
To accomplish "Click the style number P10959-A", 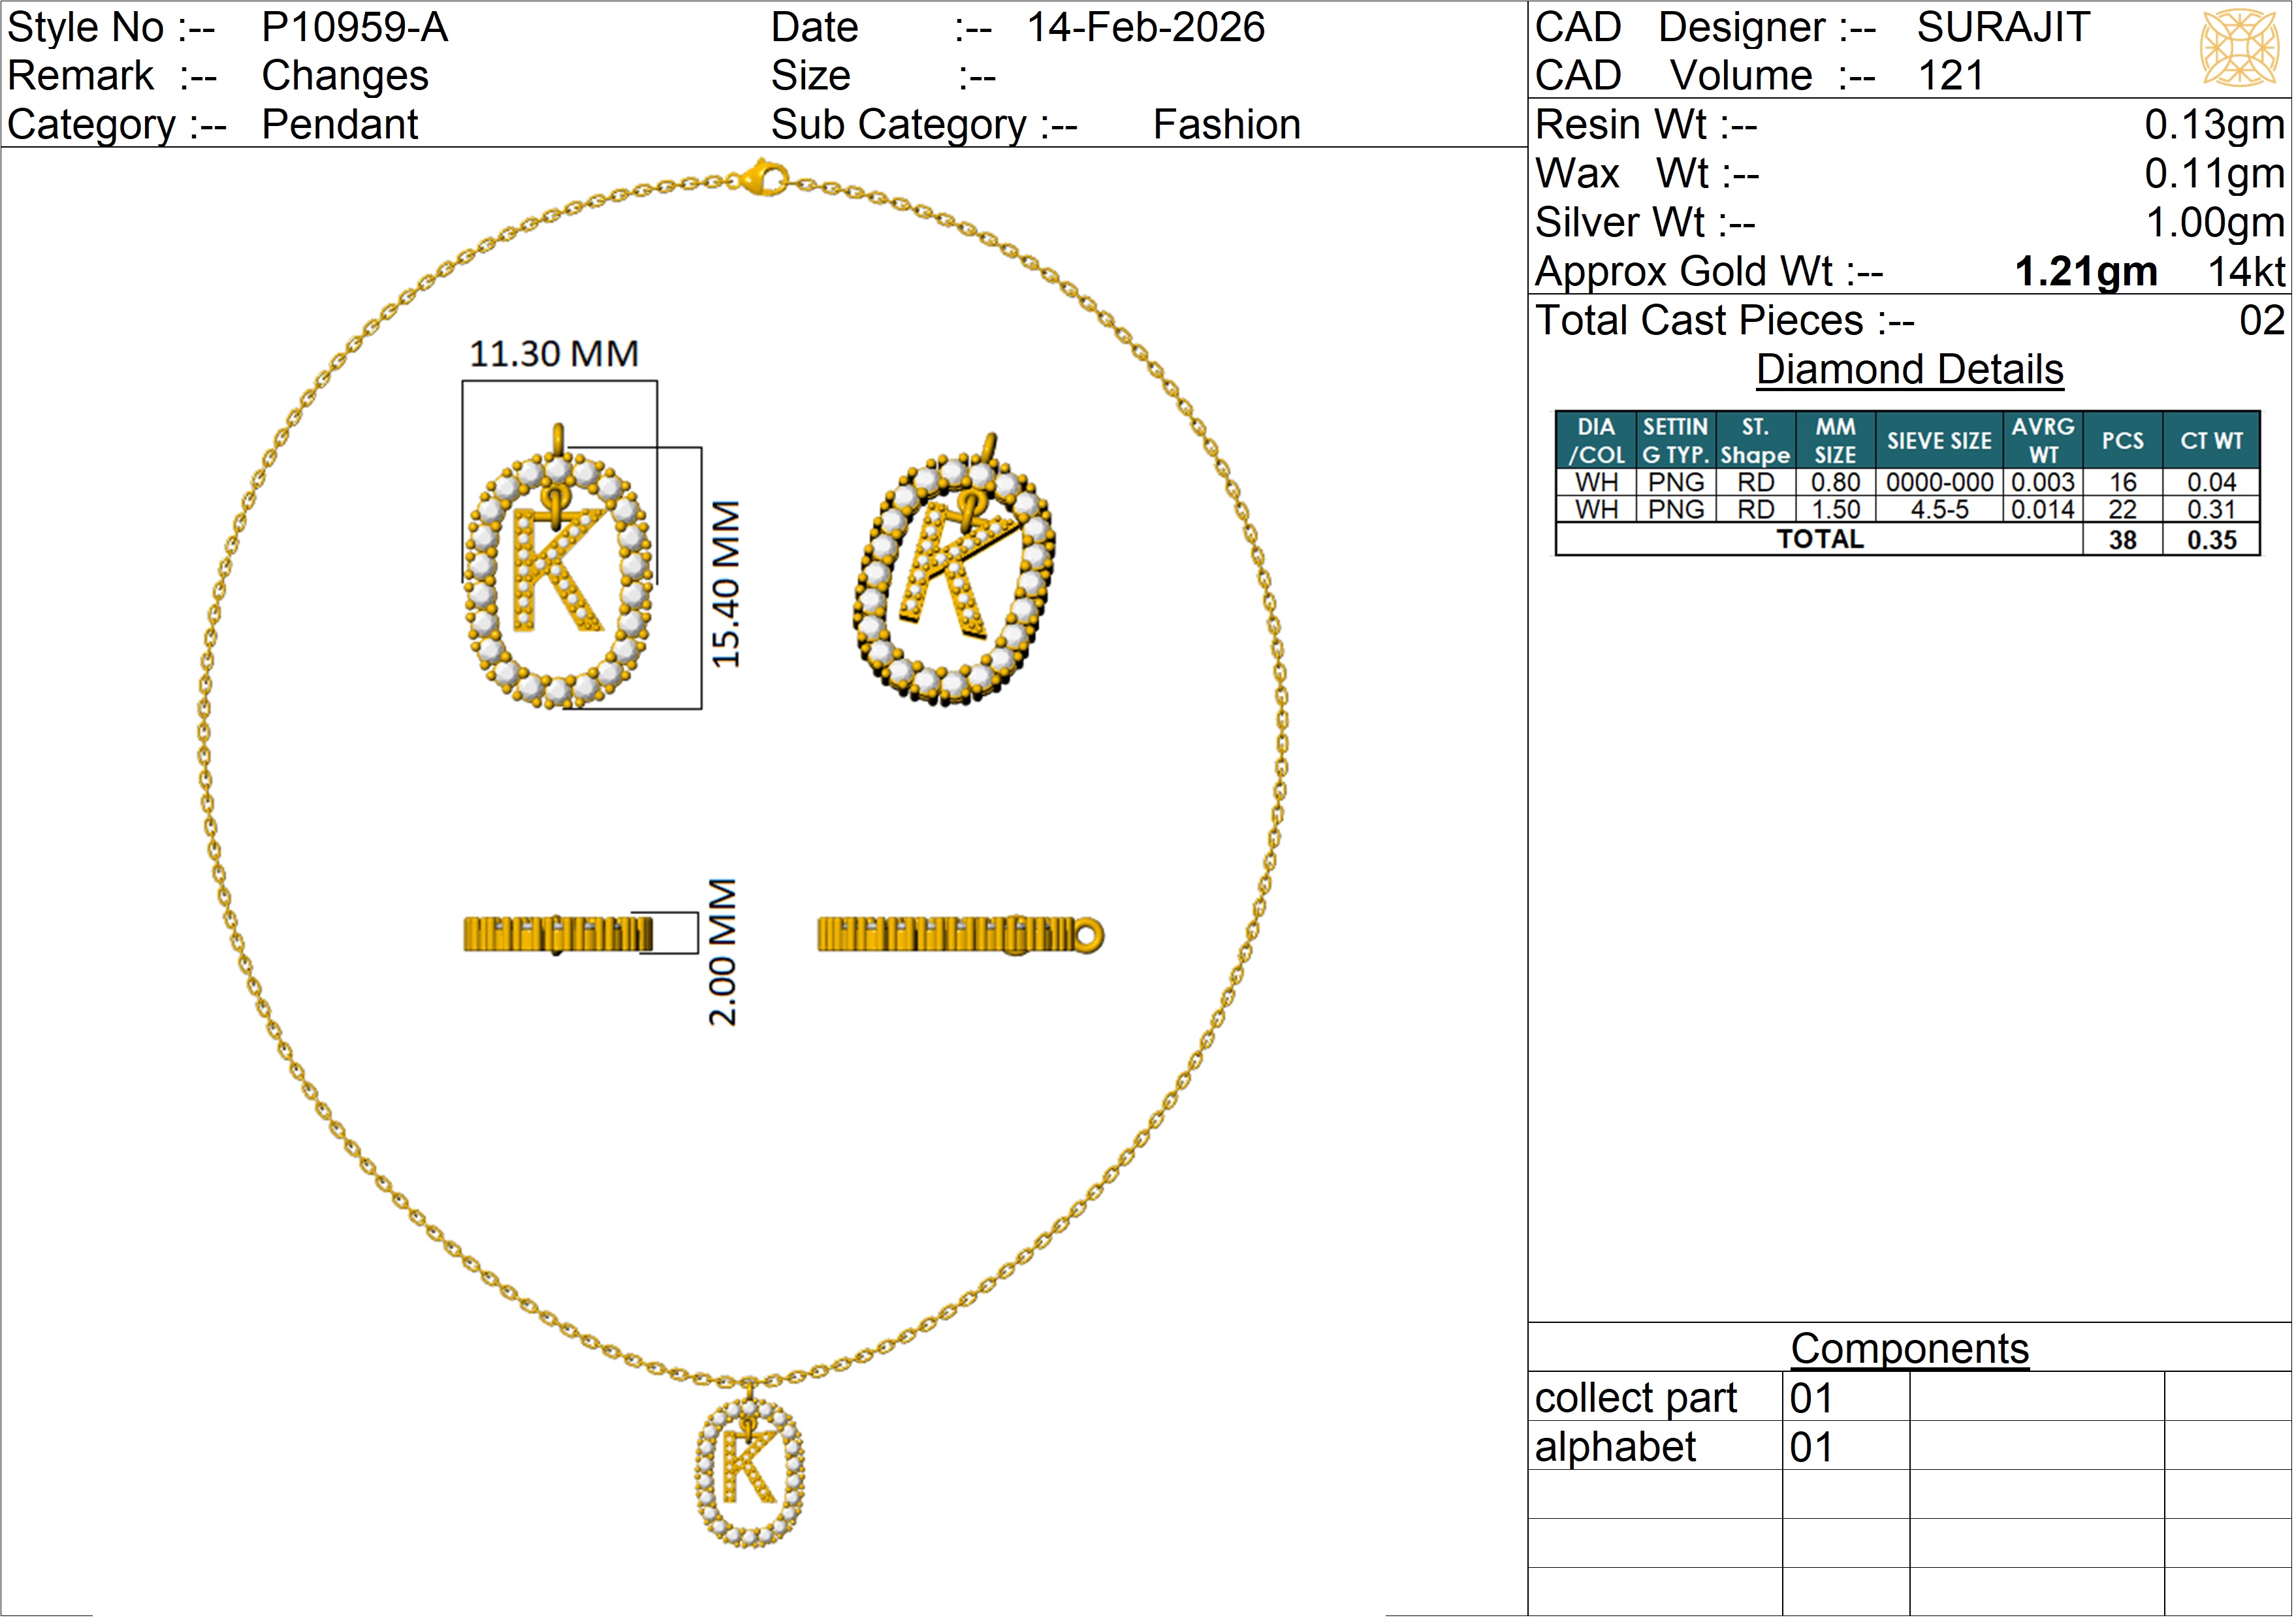I will click(354, 27).
